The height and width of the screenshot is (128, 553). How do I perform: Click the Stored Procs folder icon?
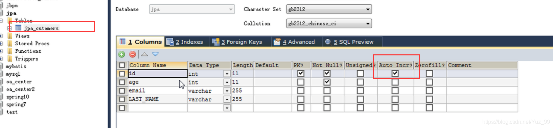[10, 44]
